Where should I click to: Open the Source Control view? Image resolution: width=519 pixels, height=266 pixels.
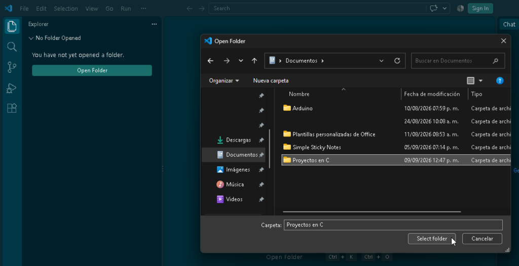point(12,67)
